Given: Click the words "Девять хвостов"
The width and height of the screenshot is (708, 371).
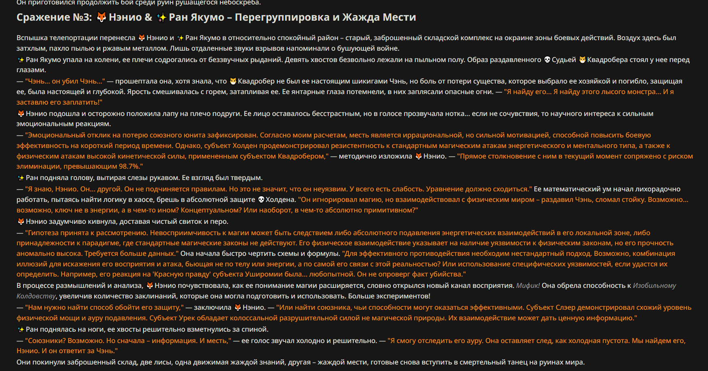Looking at the screenshot, I should [x=310, y=60].
